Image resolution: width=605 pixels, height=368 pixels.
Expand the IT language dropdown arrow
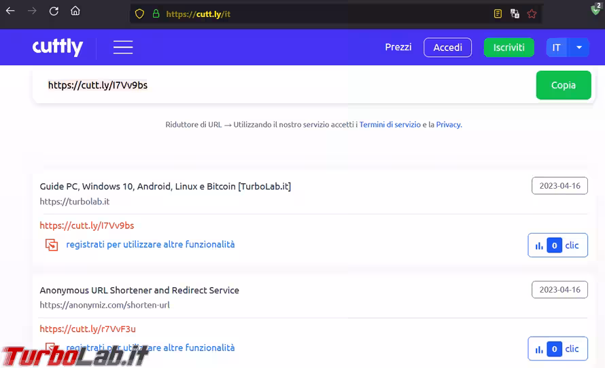[578, 48]
